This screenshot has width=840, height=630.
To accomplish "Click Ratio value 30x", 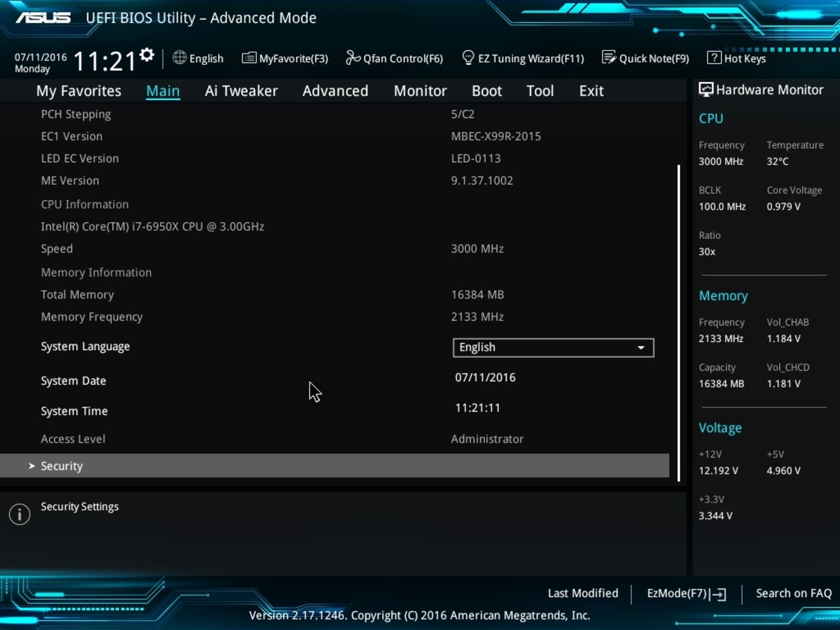I will [707, 251].
